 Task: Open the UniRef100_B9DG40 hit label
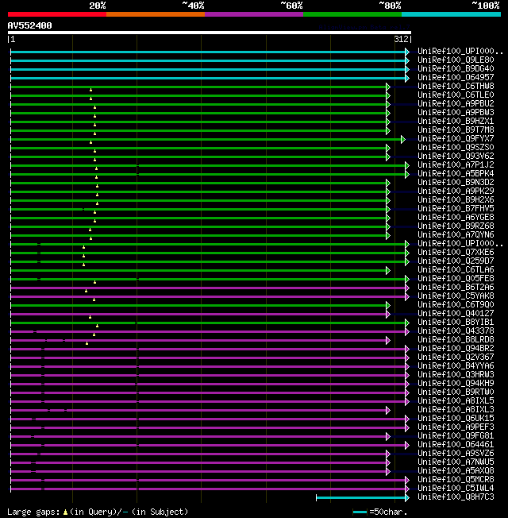click(456, 68)
